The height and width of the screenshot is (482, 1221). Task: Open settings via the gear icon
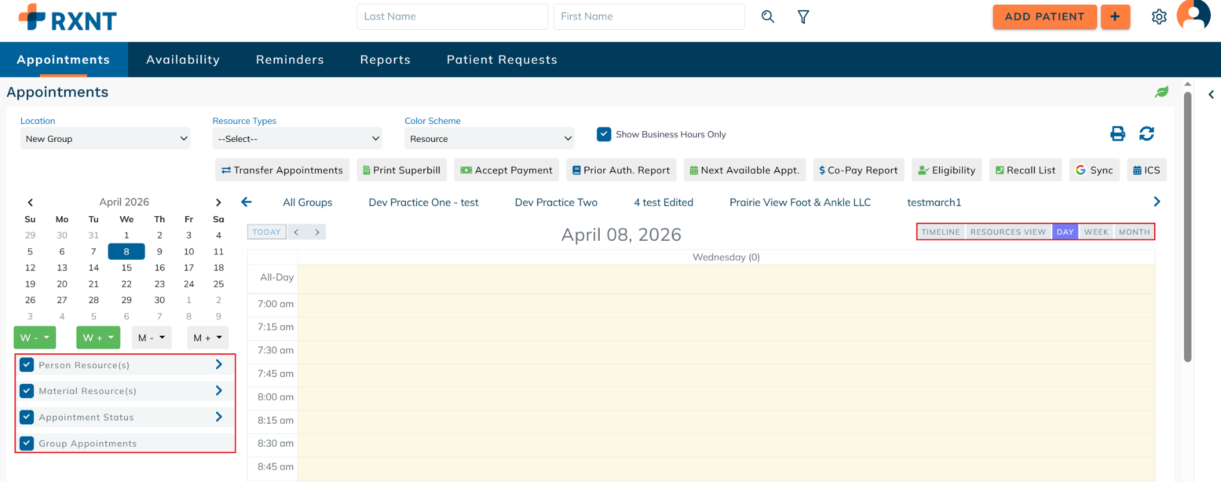1158,17
